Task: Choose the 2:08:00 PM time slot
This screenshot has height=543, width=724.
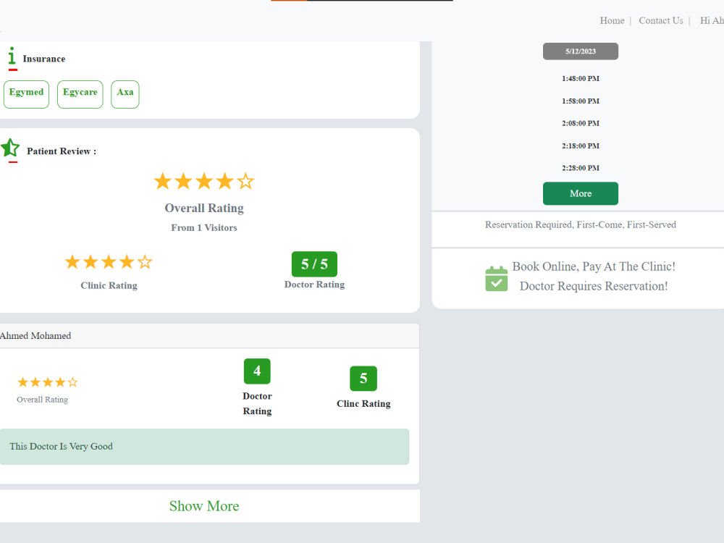Action: click(x=581, y=123)
